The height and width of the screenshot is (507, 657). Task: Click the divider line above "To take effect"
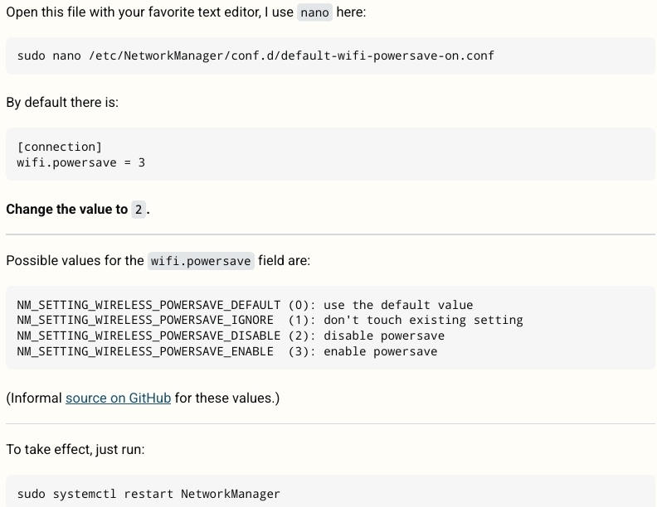pos(330,423)
